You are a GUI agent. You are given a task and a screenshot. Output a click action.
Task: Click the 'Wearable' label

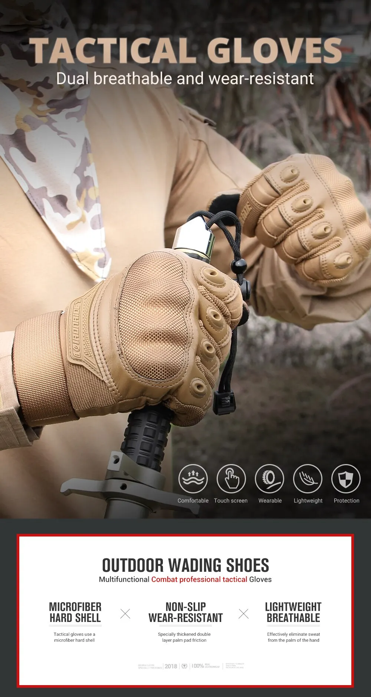tap(270, 500)
